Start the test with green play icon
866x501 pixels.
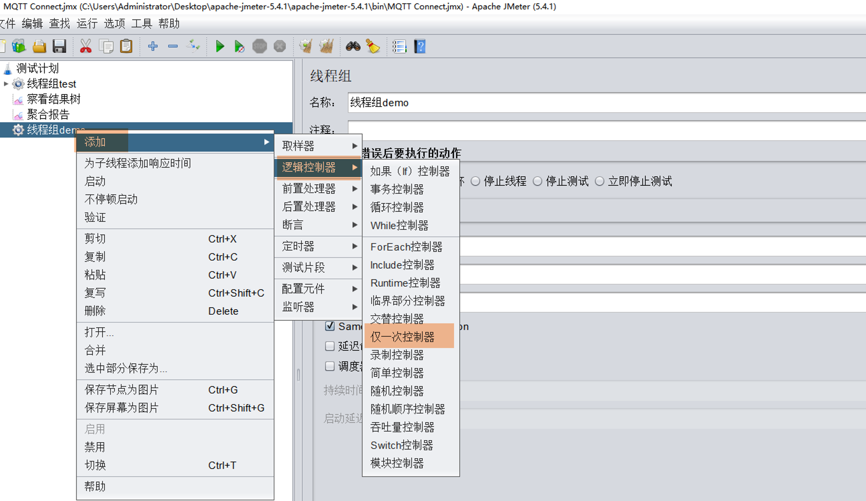[x=220, y=46]
